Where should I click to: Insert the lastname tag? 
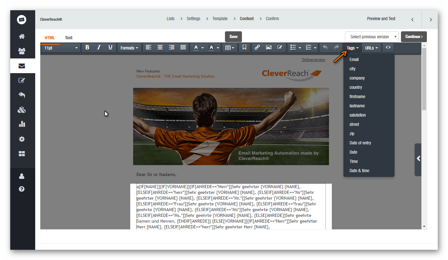[369, 106]
